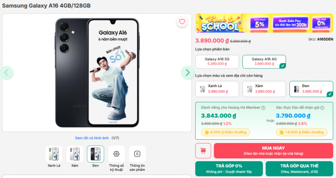This screenshot has height=178, width=336.
Task: Add product to favorites with heart icon
Action: pos(182,22)
